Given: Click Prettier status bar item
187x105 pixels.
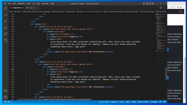Looking at the screenshot, I should tap(153, 102).
